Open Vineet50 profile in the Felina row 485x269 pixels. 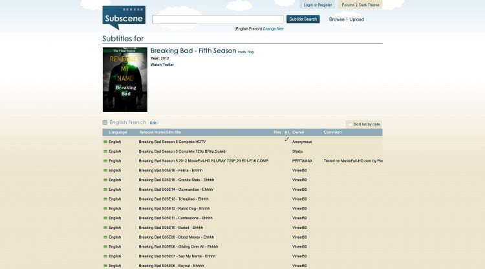pos(299,171)
